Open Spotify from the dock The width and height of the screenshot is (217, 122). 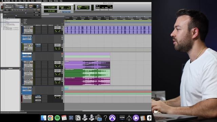point(57,118)
